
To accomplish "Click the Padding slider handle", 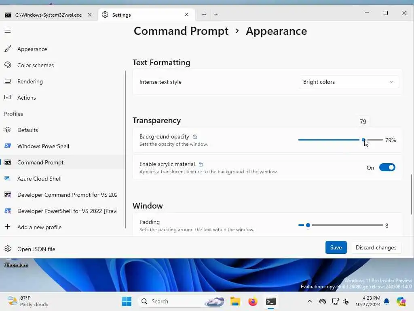I will tap(308, 225).
